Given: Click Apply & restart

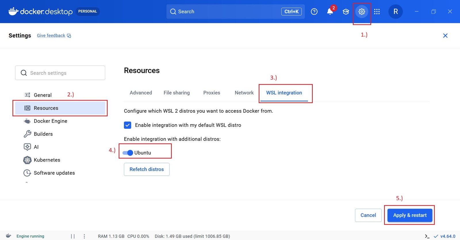Looking at the screenshot, I should [x=410, y=215].
